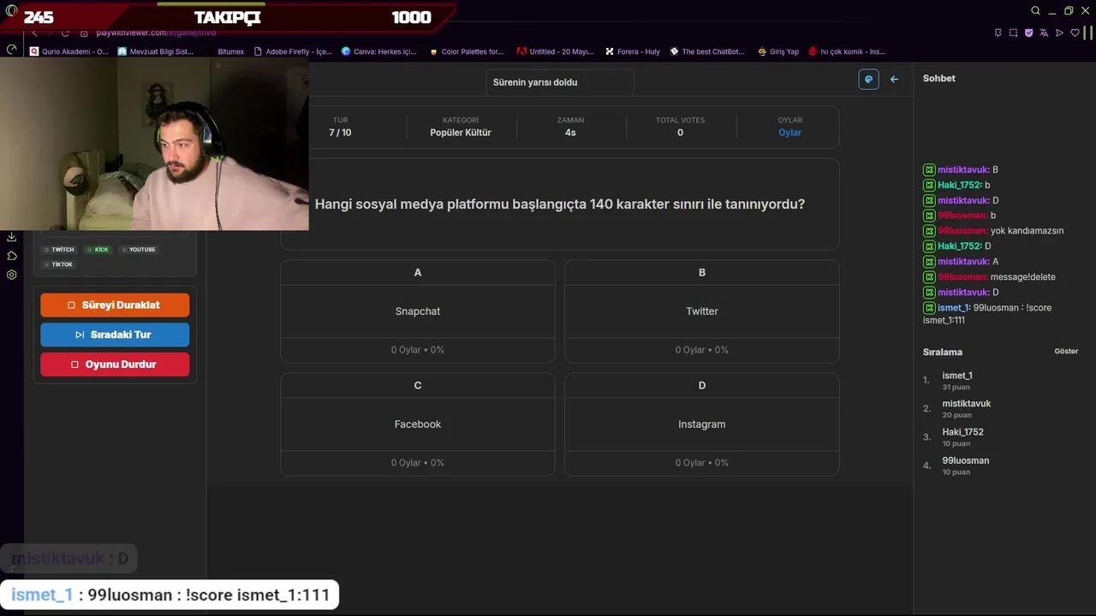The height and width of the screenshot is (616, 1096).
Task: Click Haki_1752 in the ranking list
Action: pyautogui.click(x=963, y=432)
